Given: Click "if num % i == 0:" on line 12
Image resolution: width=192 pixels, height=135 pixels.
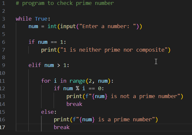Looking at the screenshot, I should pyautogui.click(x=79, y=89).
